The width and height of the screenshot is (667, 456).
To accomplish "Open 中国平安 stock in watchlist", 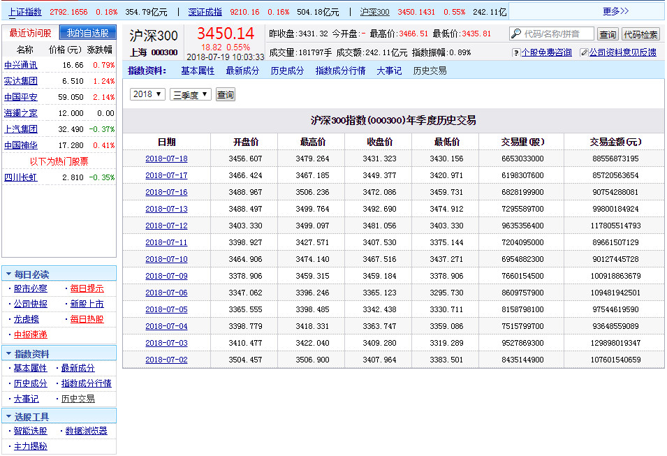I will [x=20, y=97].
